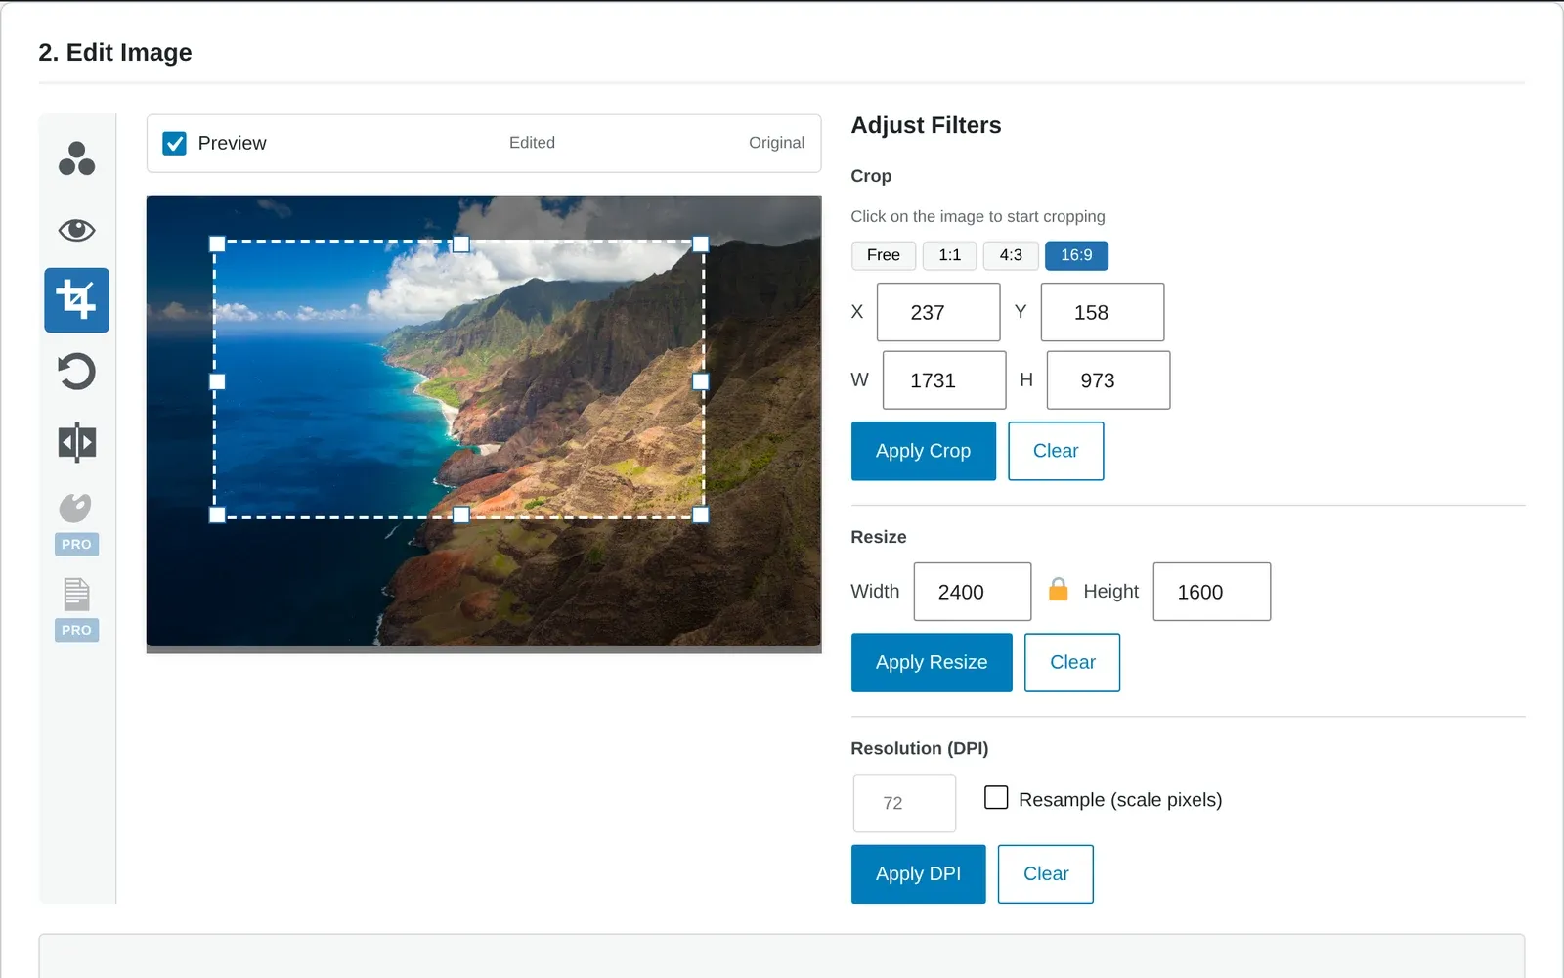The height and width of the screenshot is (978, 1564).
Task: Focus the crop H field
Action: pyautogui.click(x=1108, y=380)
